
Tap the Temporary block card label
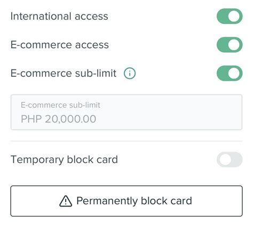coord(64,160)
